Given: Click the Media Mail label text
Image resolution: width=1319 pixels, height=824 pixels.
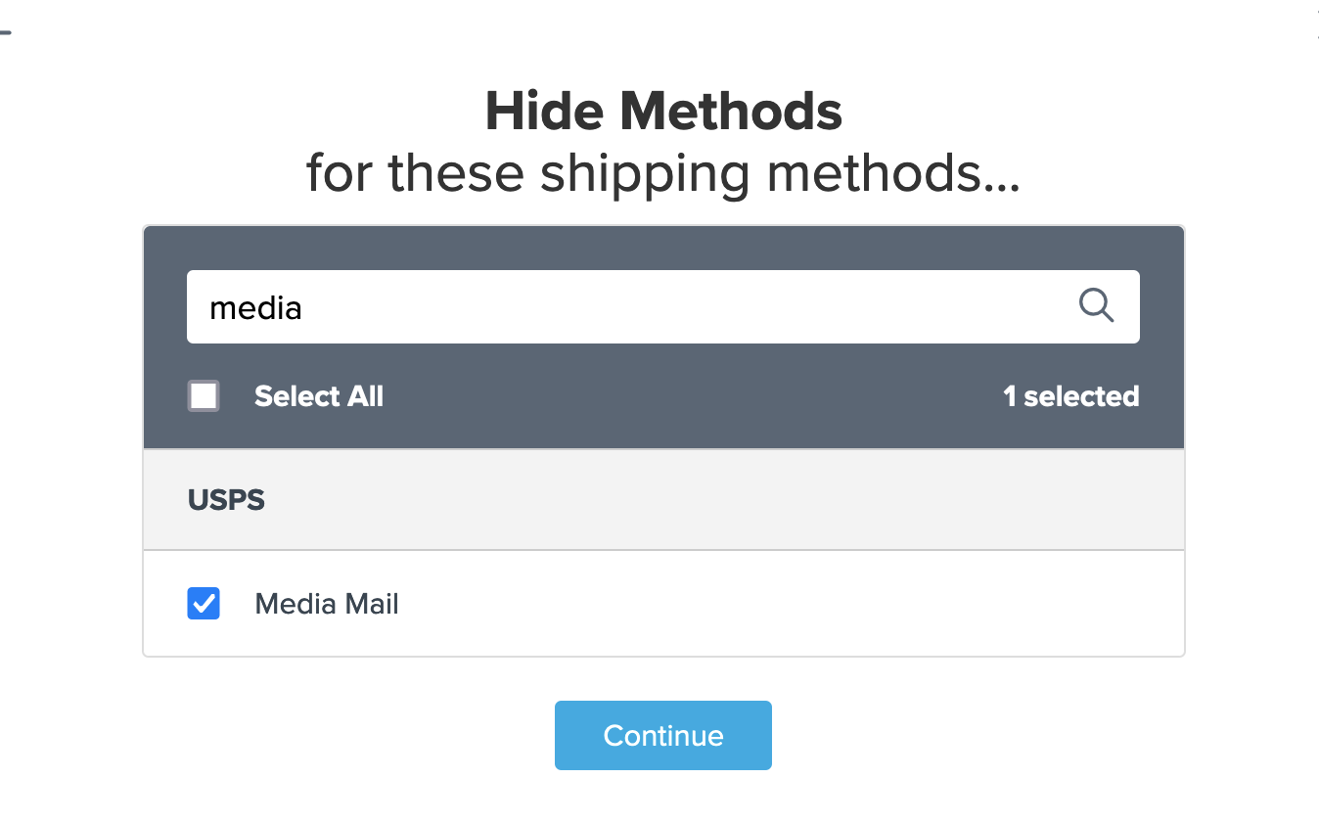Looking at the screenshot, I should pyautogui.click(x=327, y=604).
